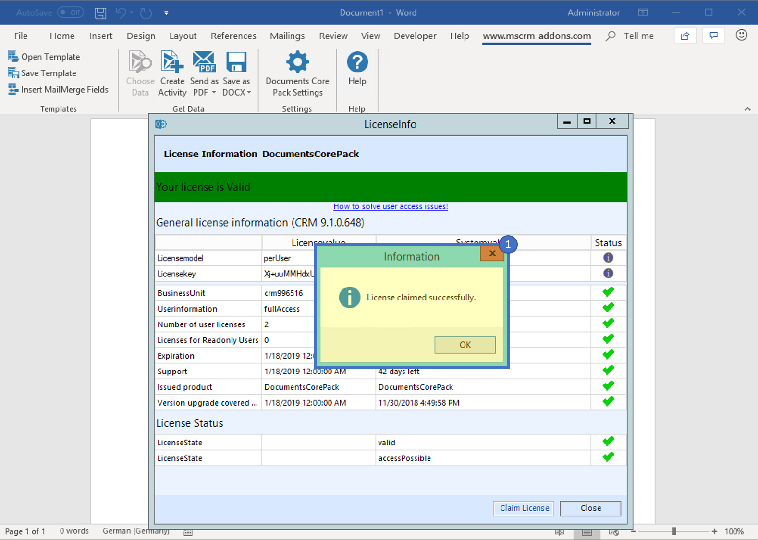Click the Save as DOCX icon
The image size is (758, 540).
pyautogui.click(x=236, y=62)
